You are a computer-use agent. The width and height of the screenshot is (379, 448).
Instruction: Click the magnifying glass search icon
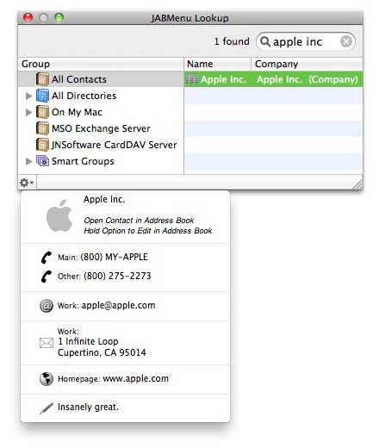click(x=264, y=41)
